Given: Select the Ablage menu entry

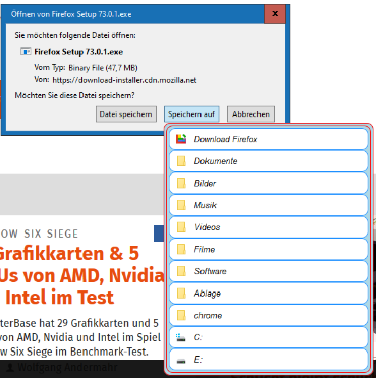Looking at the screenshot, I should [x=269, y=293].
